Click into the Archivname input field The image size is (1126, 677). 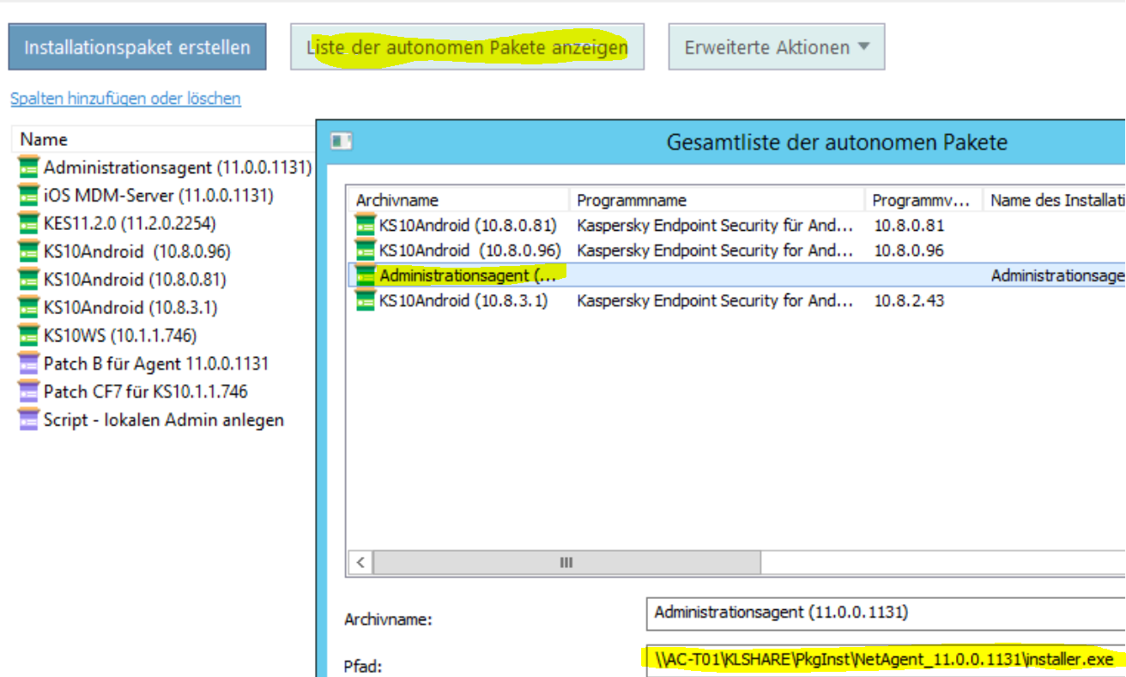coord(886,614)
